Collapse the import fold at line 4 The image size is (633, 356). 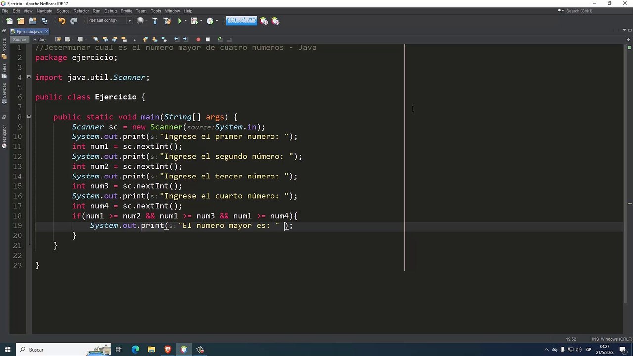point(29,77)
